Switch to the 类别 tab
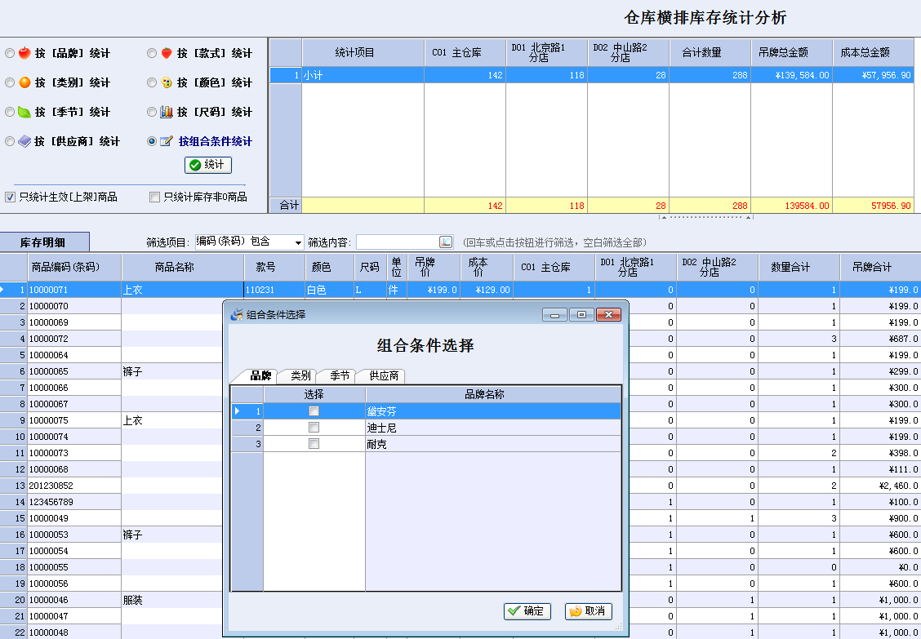The image size is (921, 639). point(300,376)
